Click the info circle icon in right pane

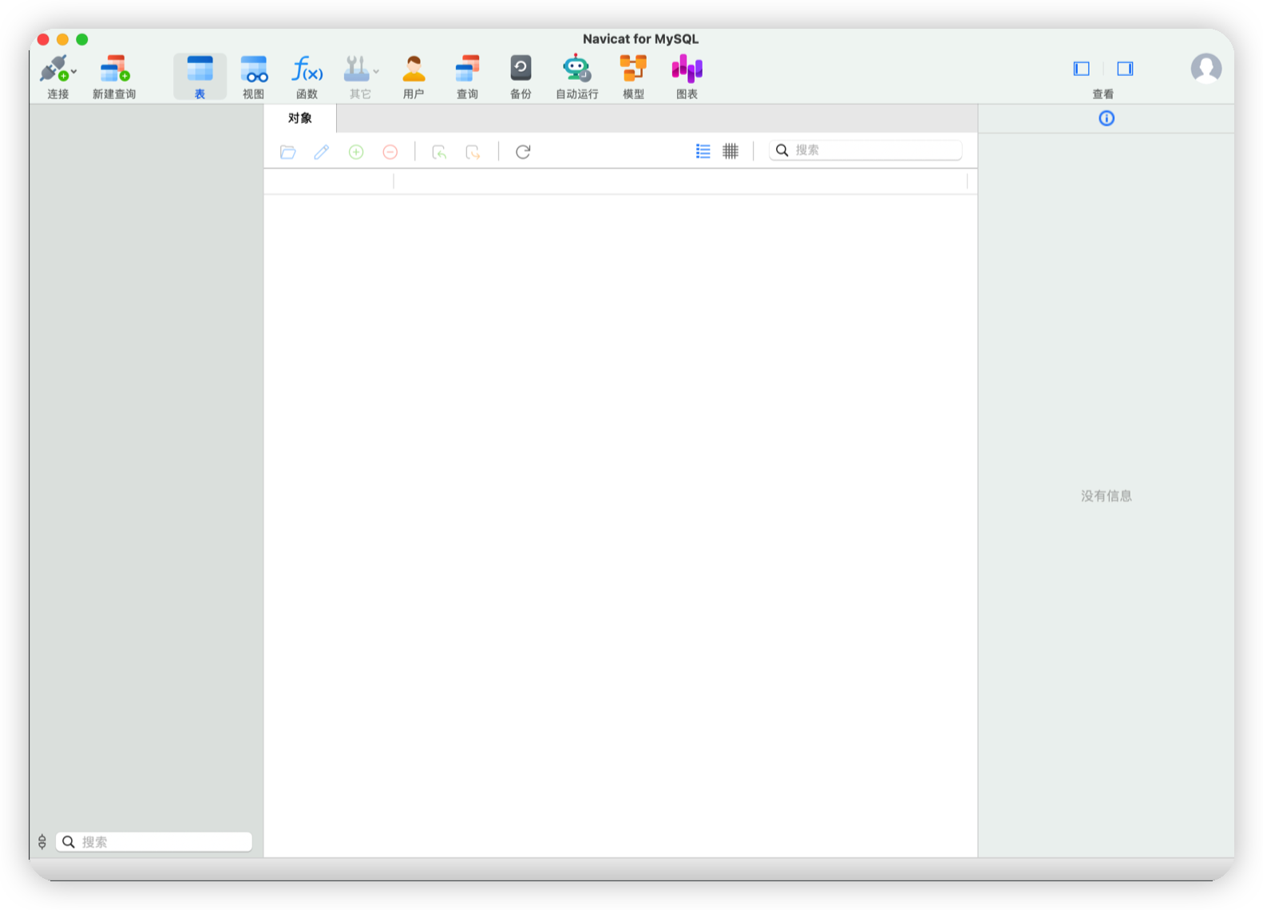1107,118
